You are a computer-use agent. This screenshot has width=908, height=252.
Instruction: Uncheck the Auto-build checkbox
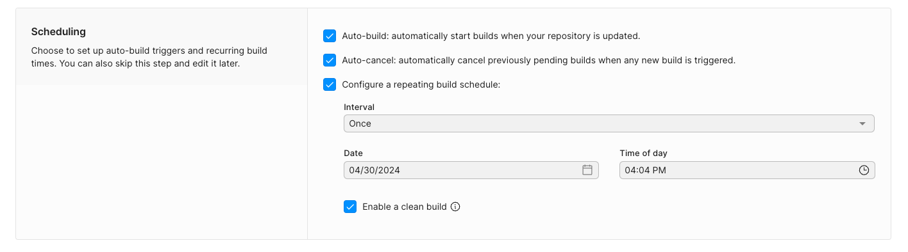330,36
